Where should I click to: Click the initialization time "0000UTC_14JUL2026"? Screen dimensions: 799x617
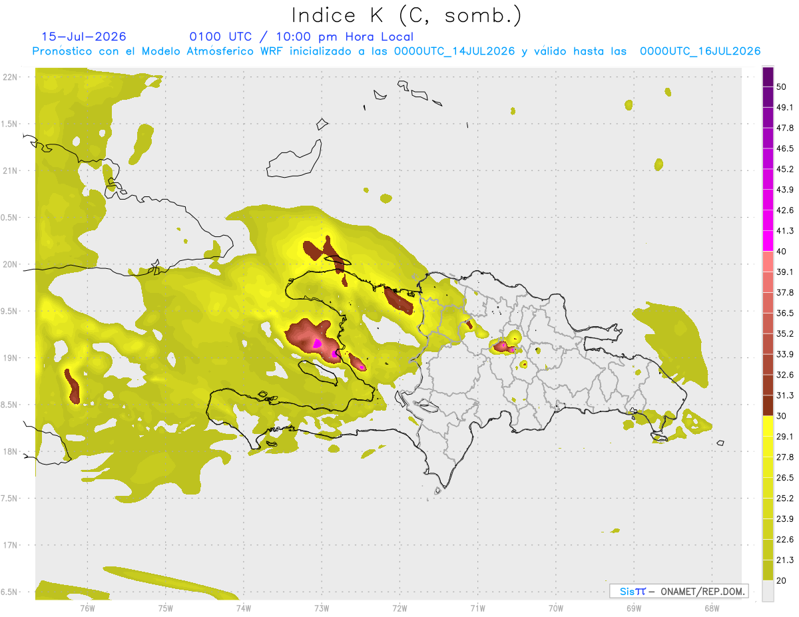pos(454,51)
